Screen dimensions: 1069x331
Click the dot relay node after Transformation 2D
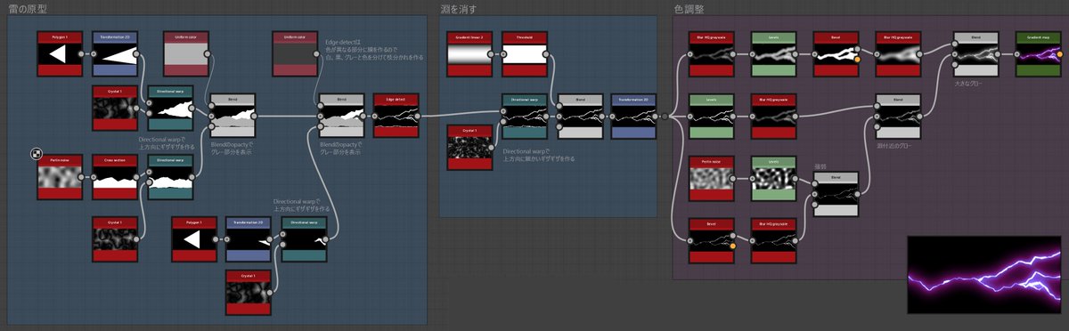[665, 116]
